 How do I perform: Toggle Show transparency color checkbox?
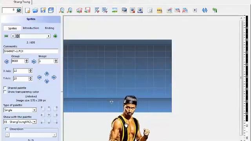pos(5,92)
